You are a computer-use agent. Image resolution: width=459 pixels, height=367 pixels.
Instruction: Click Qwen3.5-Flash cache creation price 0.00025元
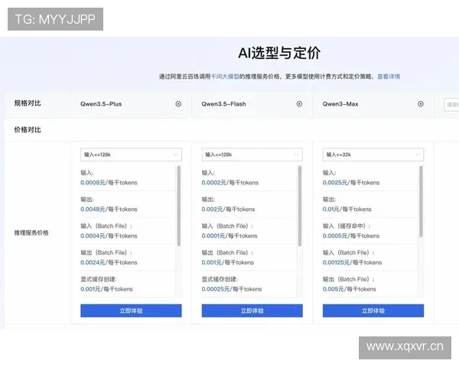coord(216,289)
